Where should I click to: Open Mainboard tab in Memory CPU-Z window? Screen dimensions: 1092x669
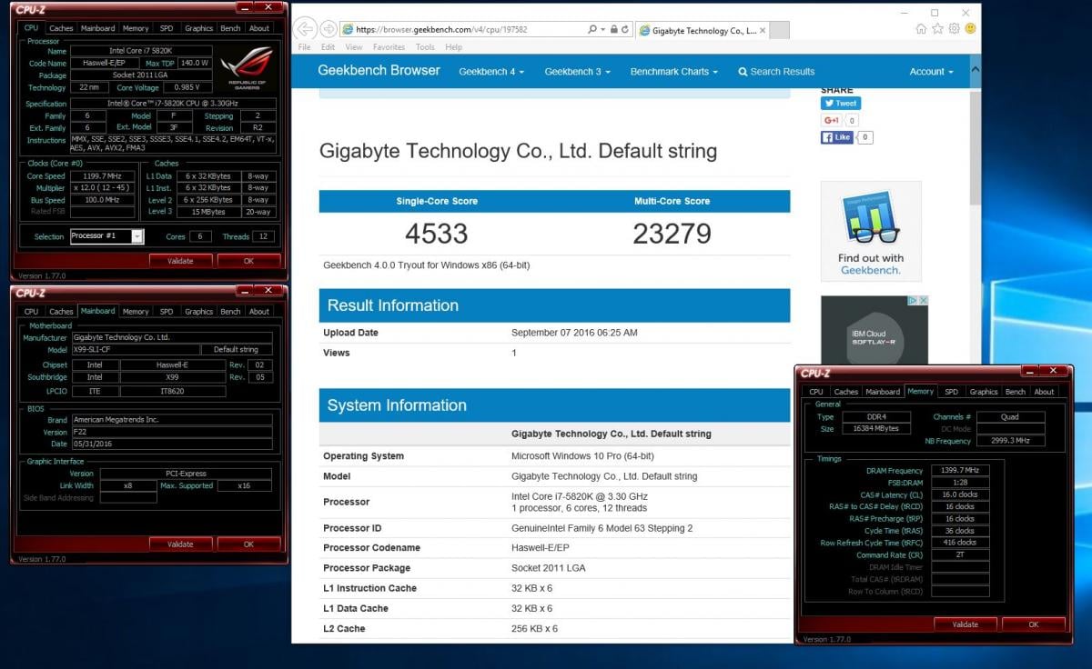(883, 392)
